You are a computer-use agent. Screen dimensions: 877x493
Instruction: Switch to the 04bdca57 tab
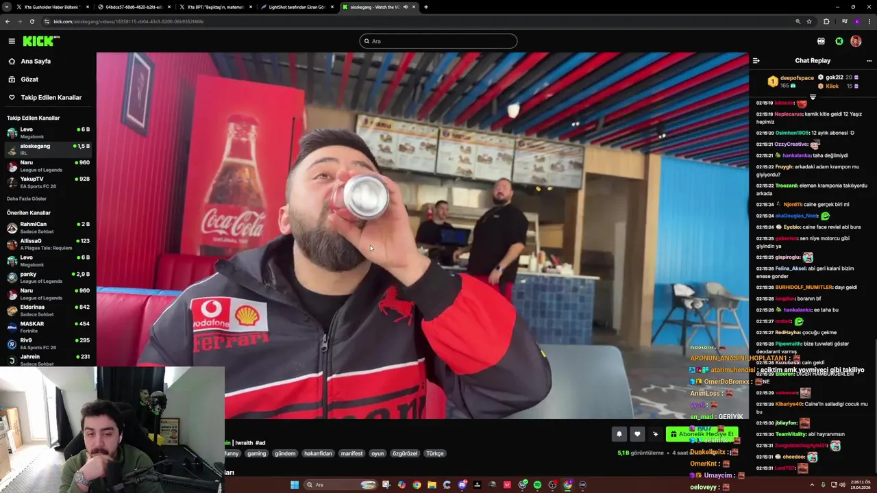pyautogui.click(x=134, y=7)
